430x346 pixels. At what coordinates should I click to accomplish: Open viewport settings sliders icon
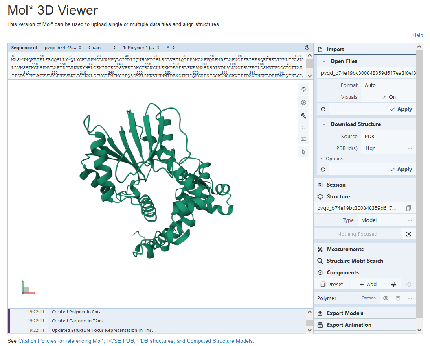click(x=303, y=139)
